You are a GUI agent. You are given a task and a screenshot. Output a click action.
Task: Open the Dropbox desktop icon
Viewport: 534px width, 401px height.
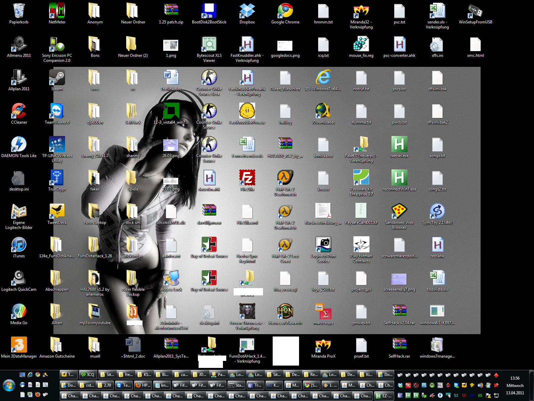point(247,11)
